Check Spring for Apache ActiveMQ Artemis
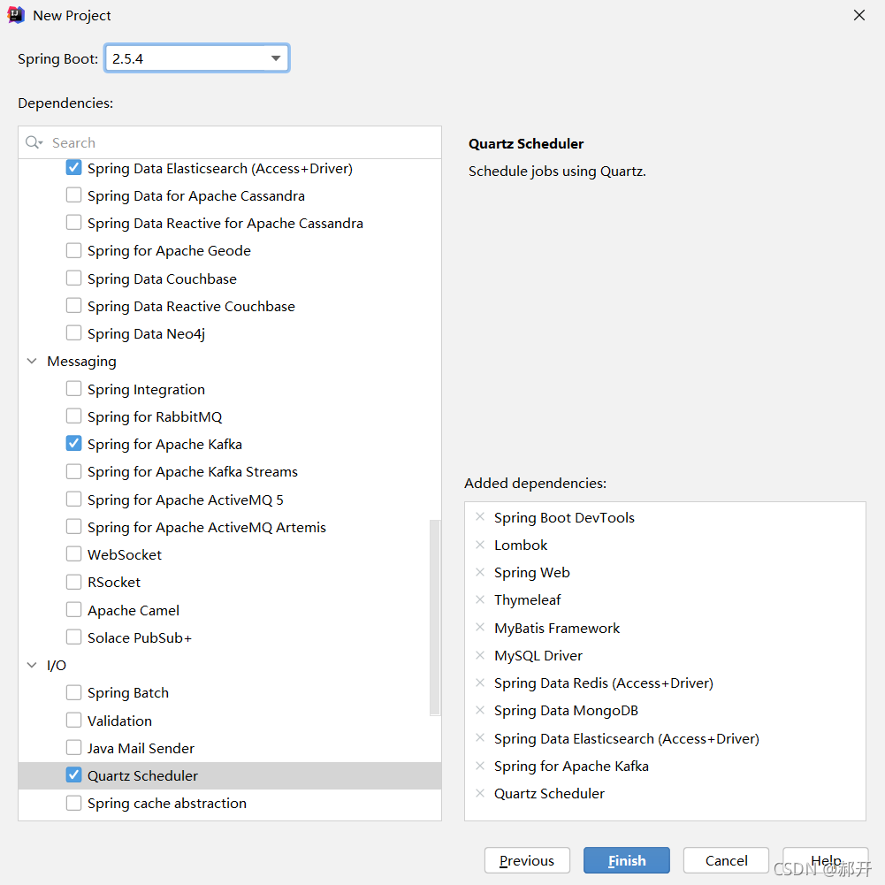 coord(73,527)
